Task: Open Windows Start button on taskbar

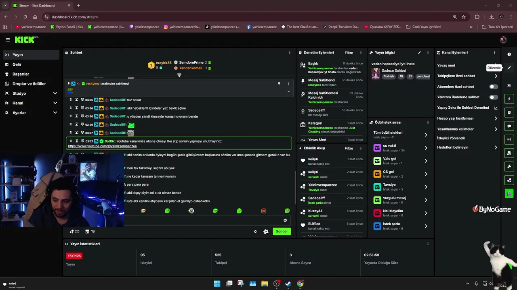Action: click(x=217, y=284)
